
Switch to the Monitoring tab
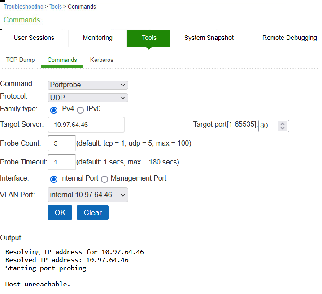point(98,38)
